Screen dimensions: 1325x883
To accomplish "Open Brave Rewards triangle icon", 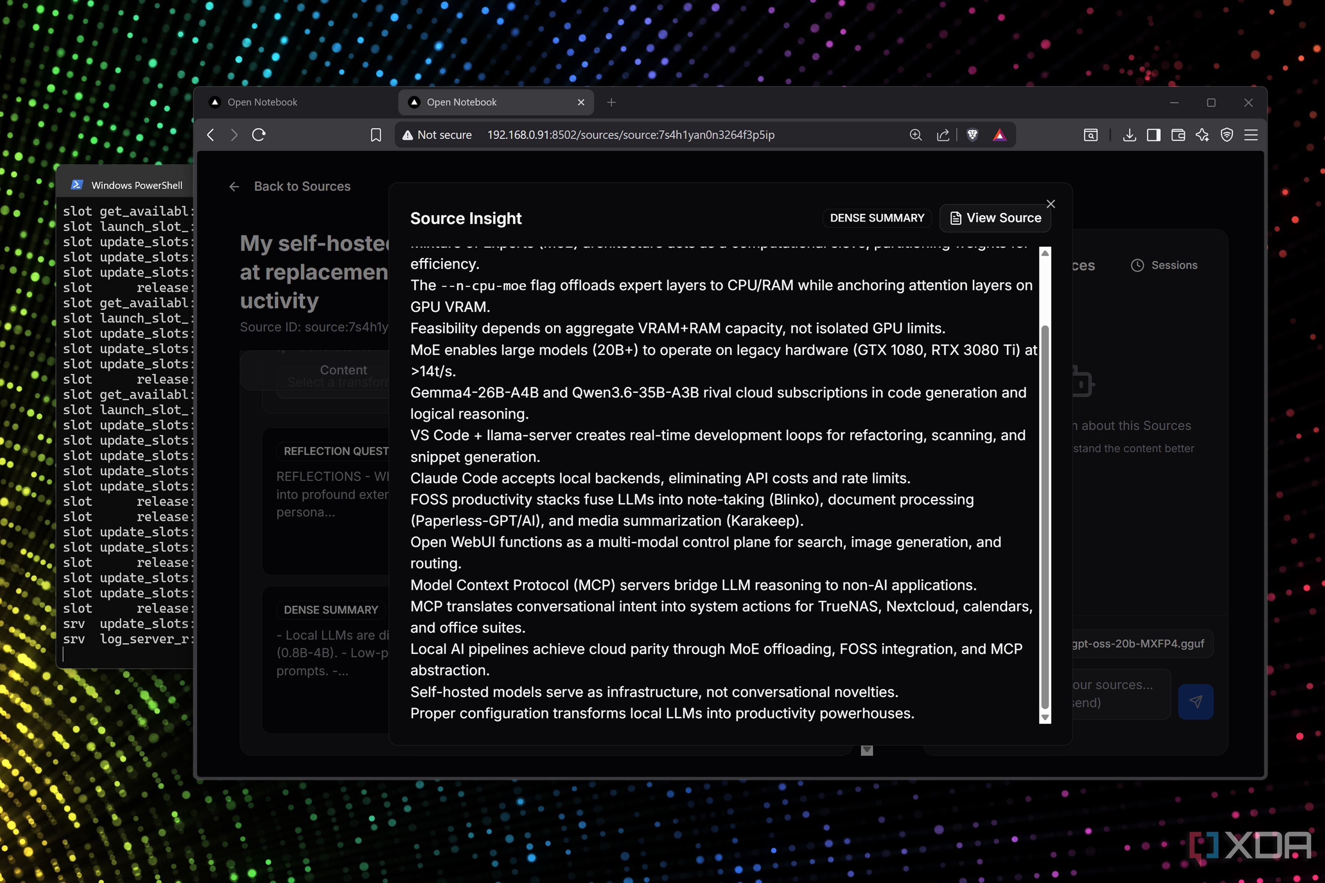I will coord(999,135).
